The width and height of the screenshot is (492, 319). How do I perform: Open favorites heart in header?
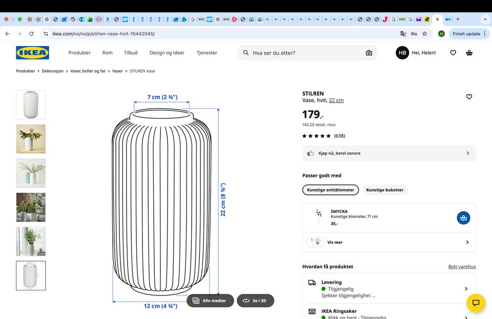coord(453,53)
